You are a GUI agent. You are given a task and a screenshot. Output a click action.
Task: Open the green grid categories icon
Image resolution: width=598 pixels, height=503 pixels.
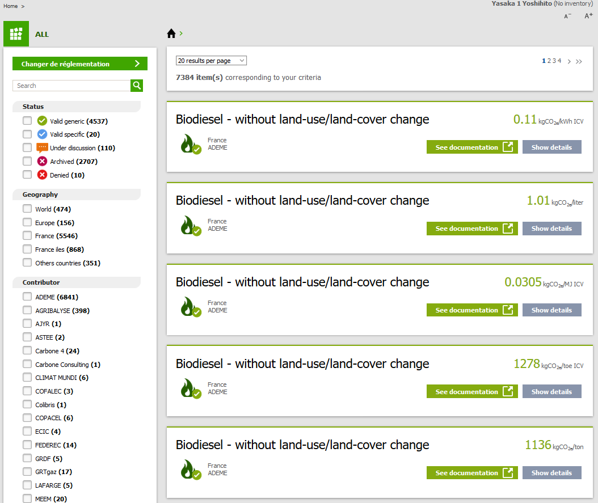coord(16,34)
